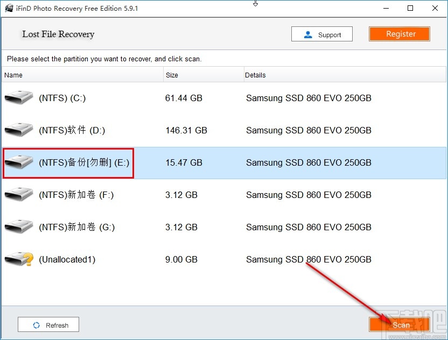This screenshot has width=448, height=340.
Task: Click the C: drive icon
Action: pyautogui.click(x=18, y=97)
